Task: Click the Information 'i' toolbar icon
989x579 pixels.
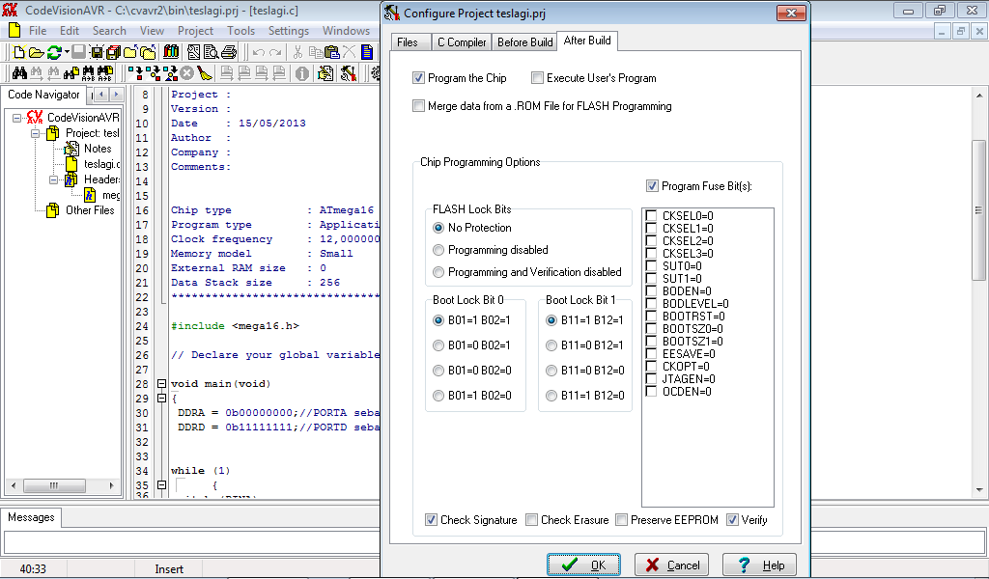Action: pyautogui.click(x=302, y=73)
